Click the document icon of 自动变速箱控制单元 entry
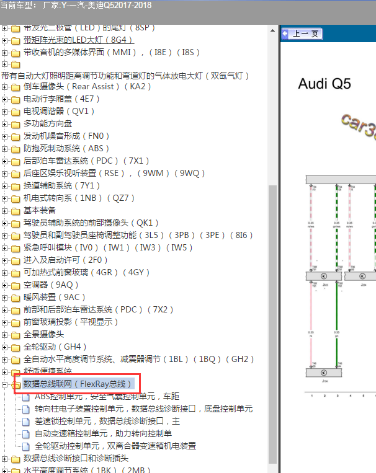The height and width of the screenshot is (473, 376). tap(26, 434)
